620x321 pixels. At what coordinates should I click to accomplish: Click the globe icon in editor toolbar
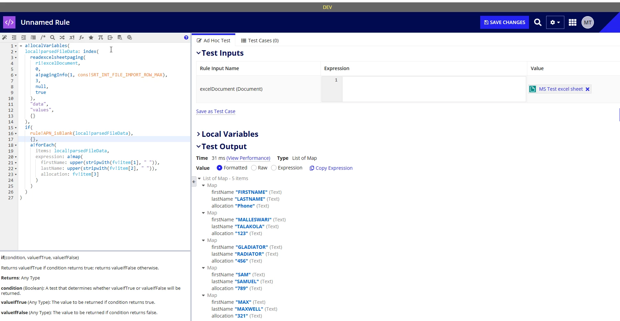pyautogui.click(x=129, y=37)
